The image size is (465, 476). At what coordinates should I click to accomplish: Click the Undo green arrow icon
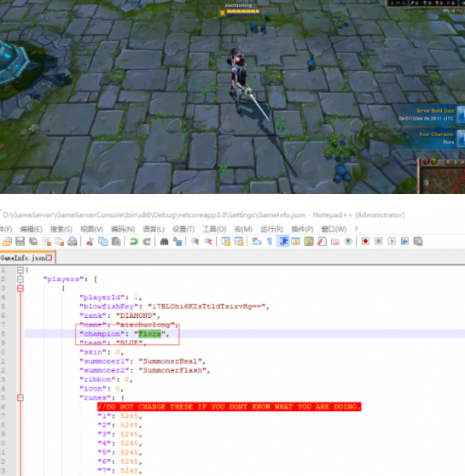(134, 241)
